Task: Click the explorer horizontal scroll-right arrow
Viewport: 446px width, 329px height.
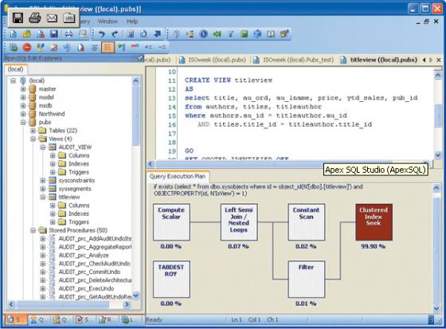Action: click(127, 304)
